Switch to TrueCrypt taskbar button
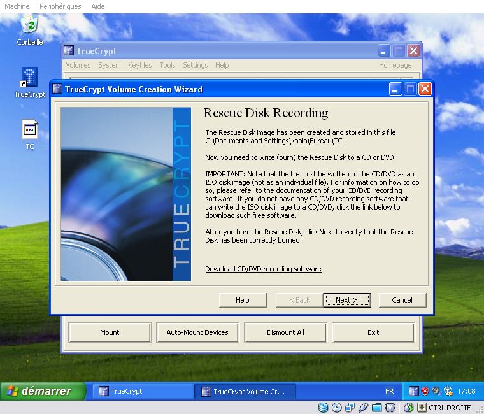This screenshot has width=484, height=414. (143, 391)
